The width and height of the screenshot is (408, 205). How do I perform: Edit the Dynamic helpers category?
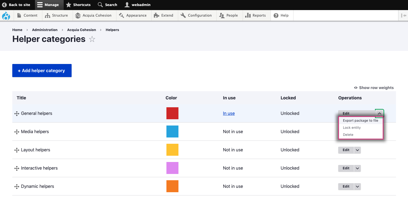pos(346,186)
